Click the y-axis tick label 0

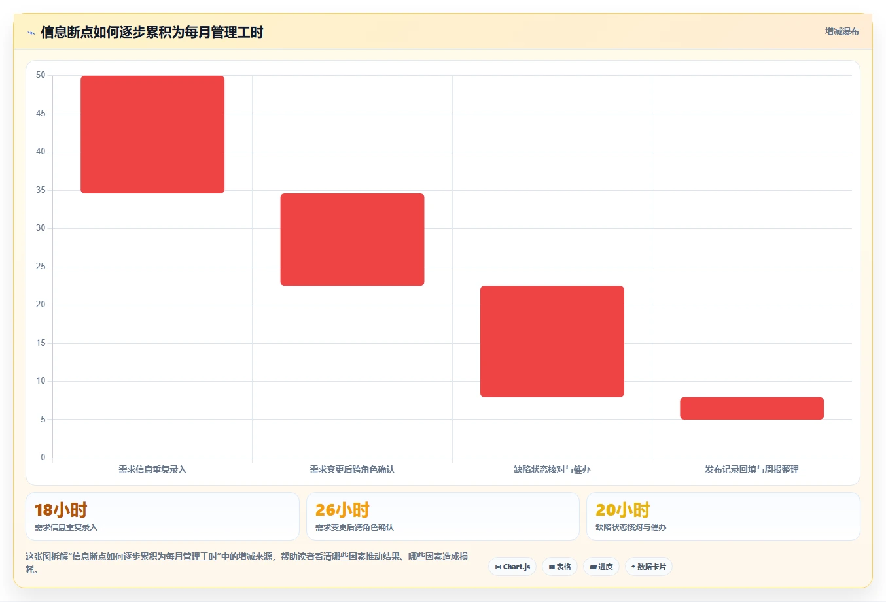tap(43, 458)
